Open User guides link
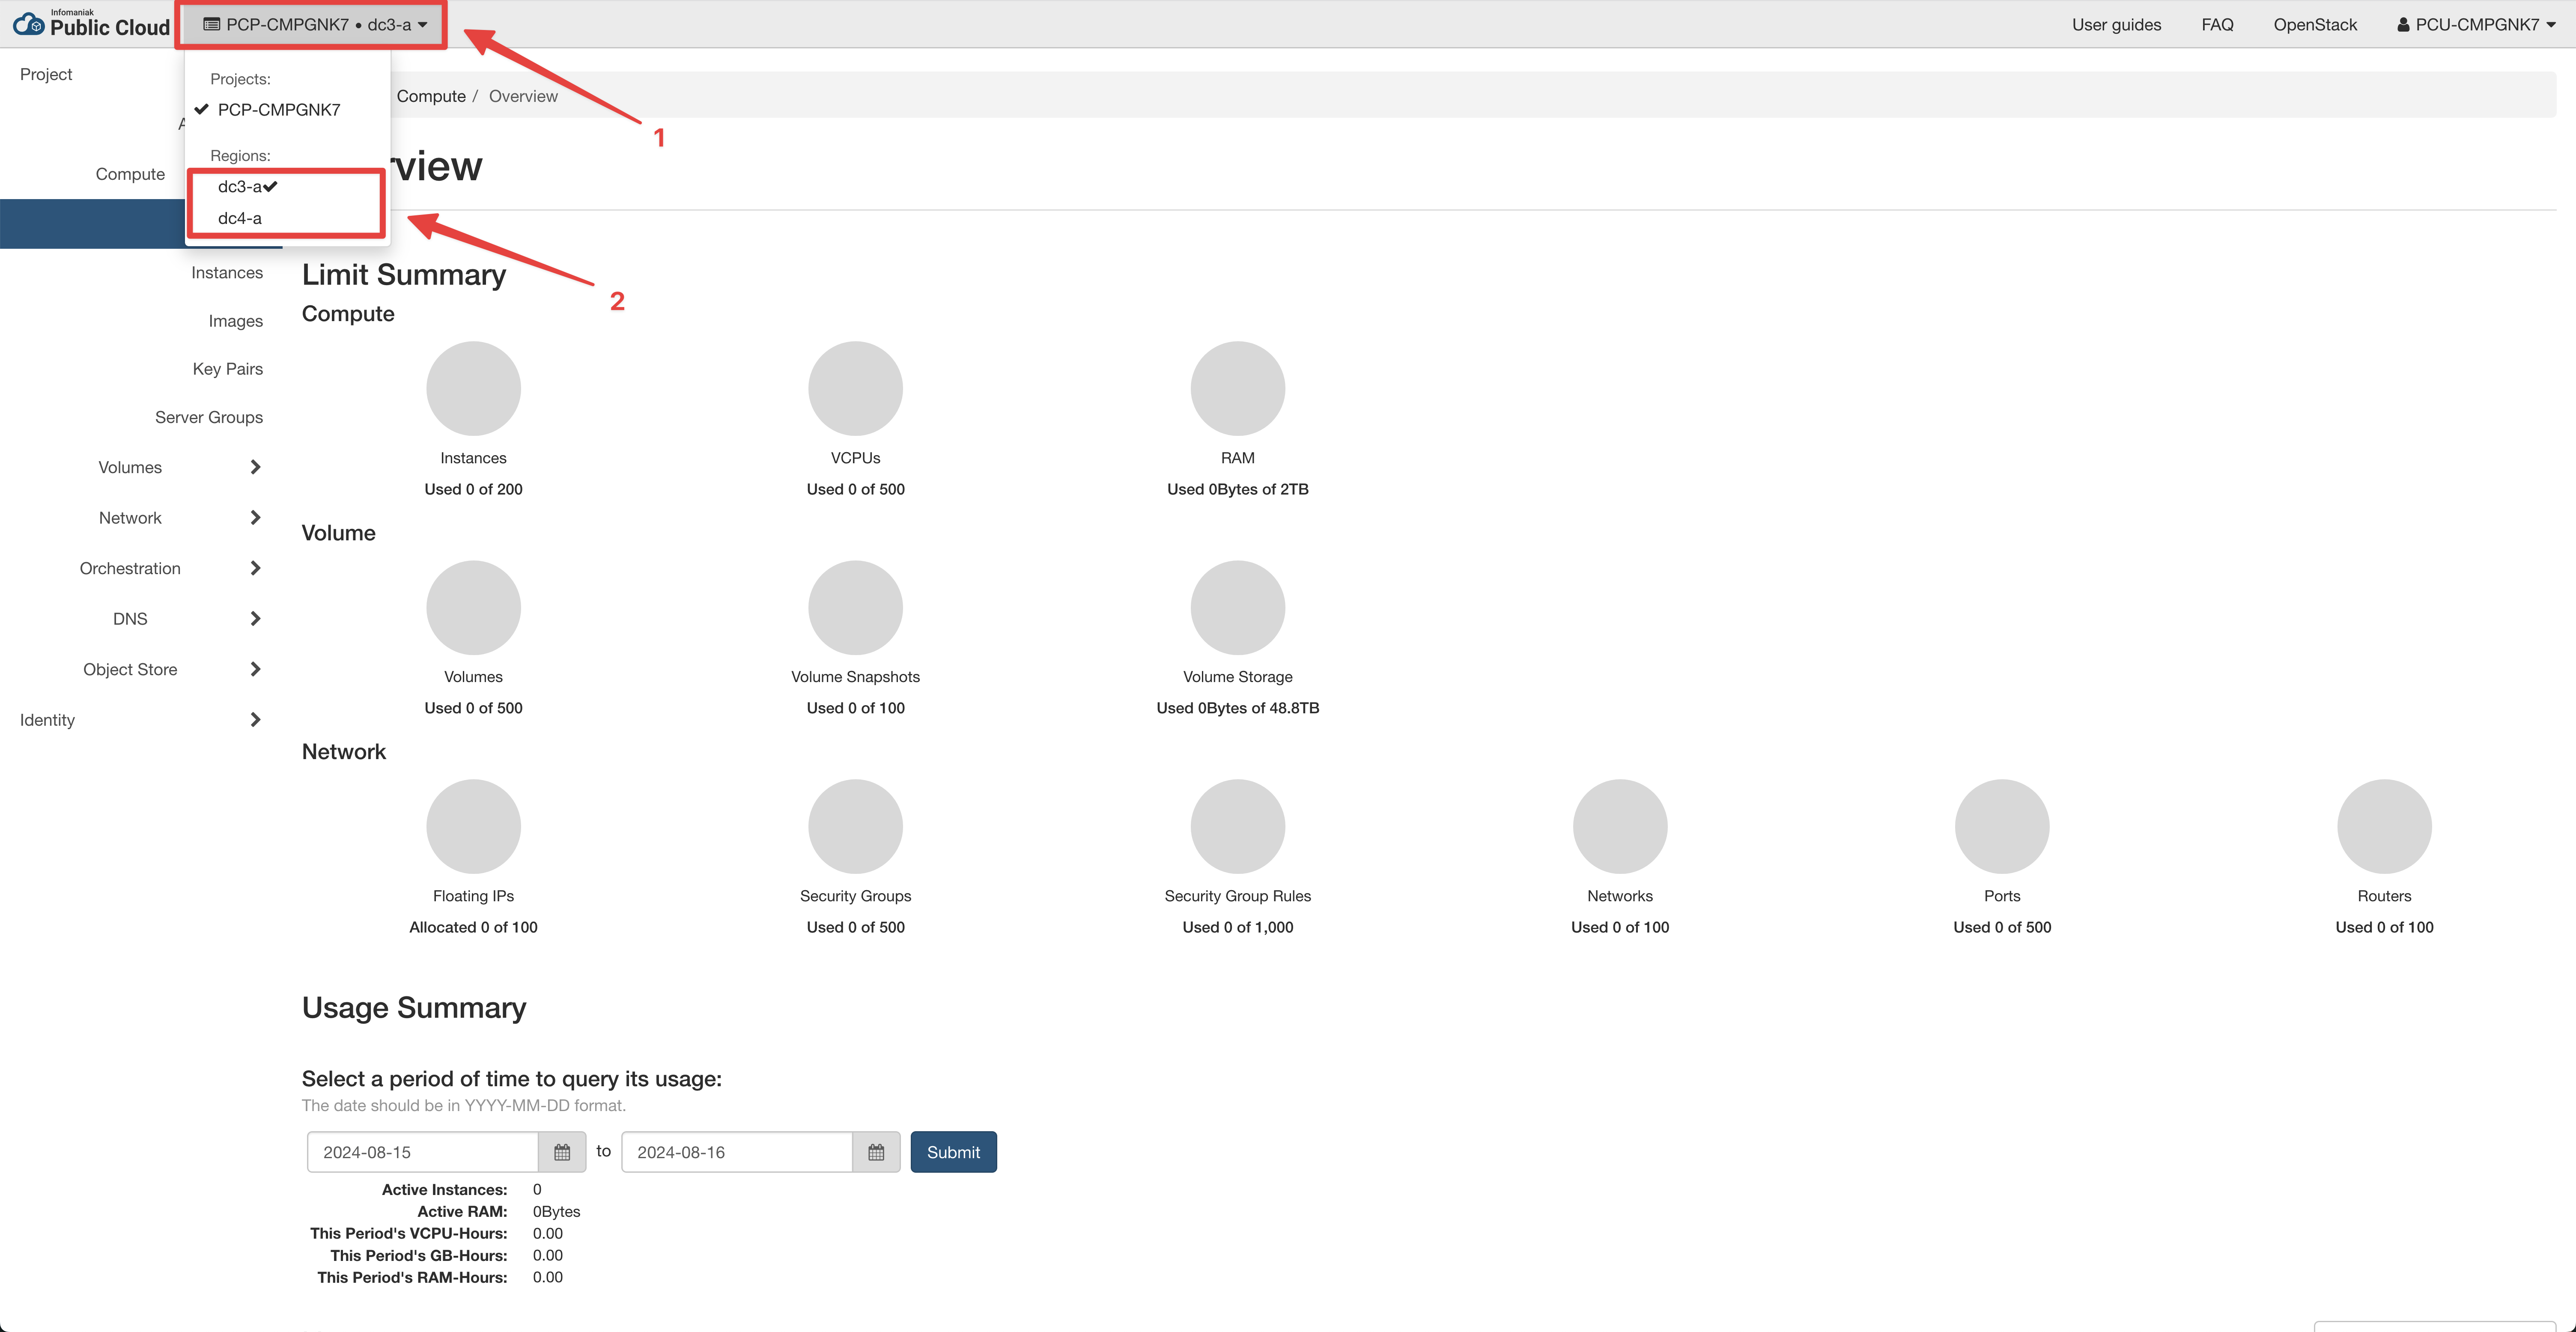Screen dimensions: 2576x1332 2116,24
